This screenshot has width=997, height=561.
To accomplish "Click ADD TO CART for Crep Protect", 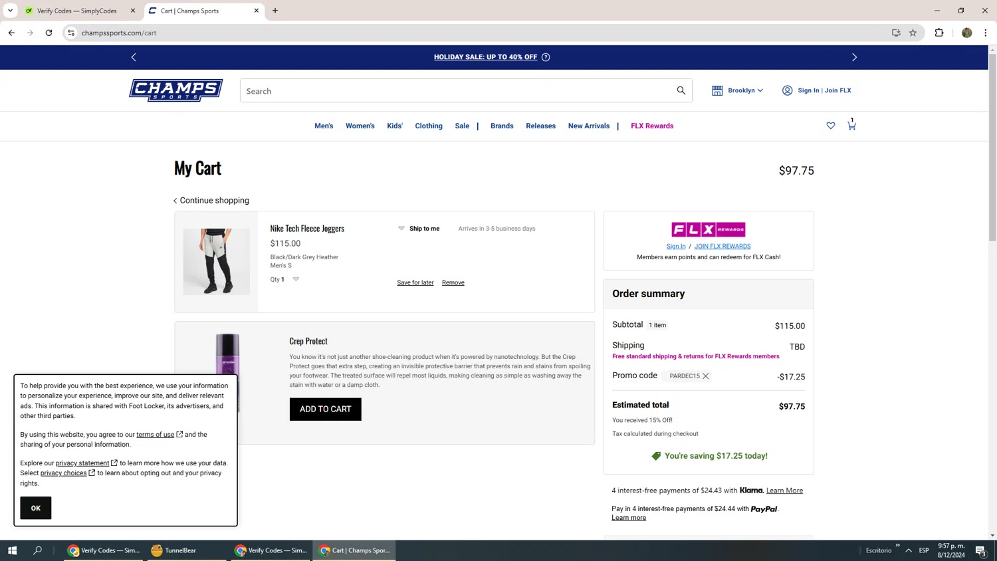I will (x=326, y=409).
